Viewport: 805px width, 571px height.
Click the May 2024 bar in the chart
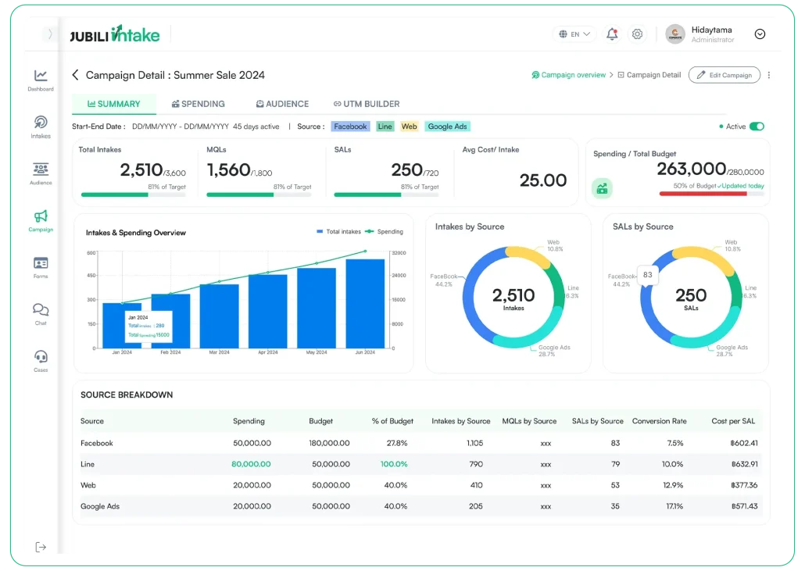click(317, 309)
